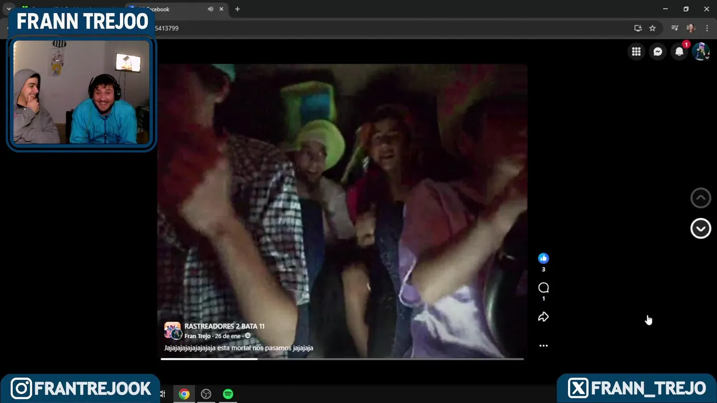The image size is (717, 403).
Task: Mute the Facebook tab audio icon
Action: pos(211,9)
